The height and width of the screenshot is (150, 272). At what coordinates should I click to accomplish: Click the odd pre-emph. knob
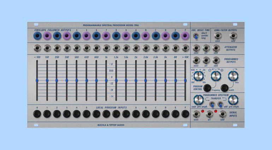[233, 100]
